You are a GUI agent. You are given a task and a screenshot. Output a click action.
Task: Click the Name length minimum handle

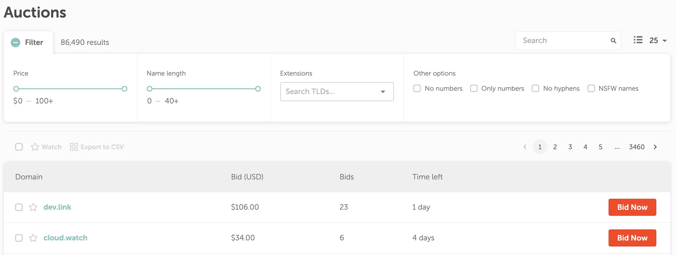[x=150, y=89]
